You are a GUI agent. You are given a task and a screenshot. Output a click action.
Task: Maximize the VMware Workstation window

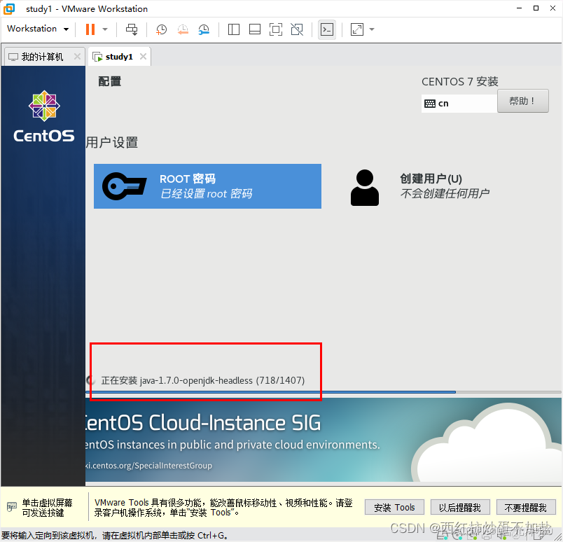[x=536, y=8]
